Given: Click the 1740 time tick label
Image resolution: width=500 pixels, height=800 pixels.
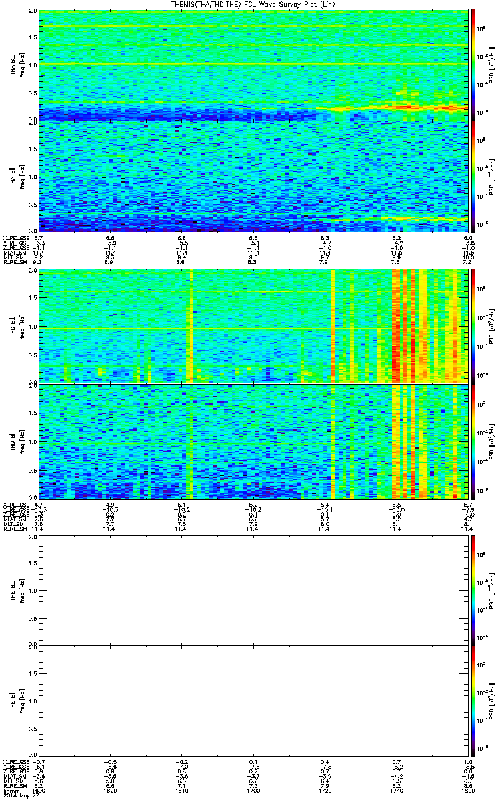Looking at the screenshot, I should (395, 791).
